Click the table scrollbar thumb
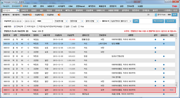 (x=176, y=85)
